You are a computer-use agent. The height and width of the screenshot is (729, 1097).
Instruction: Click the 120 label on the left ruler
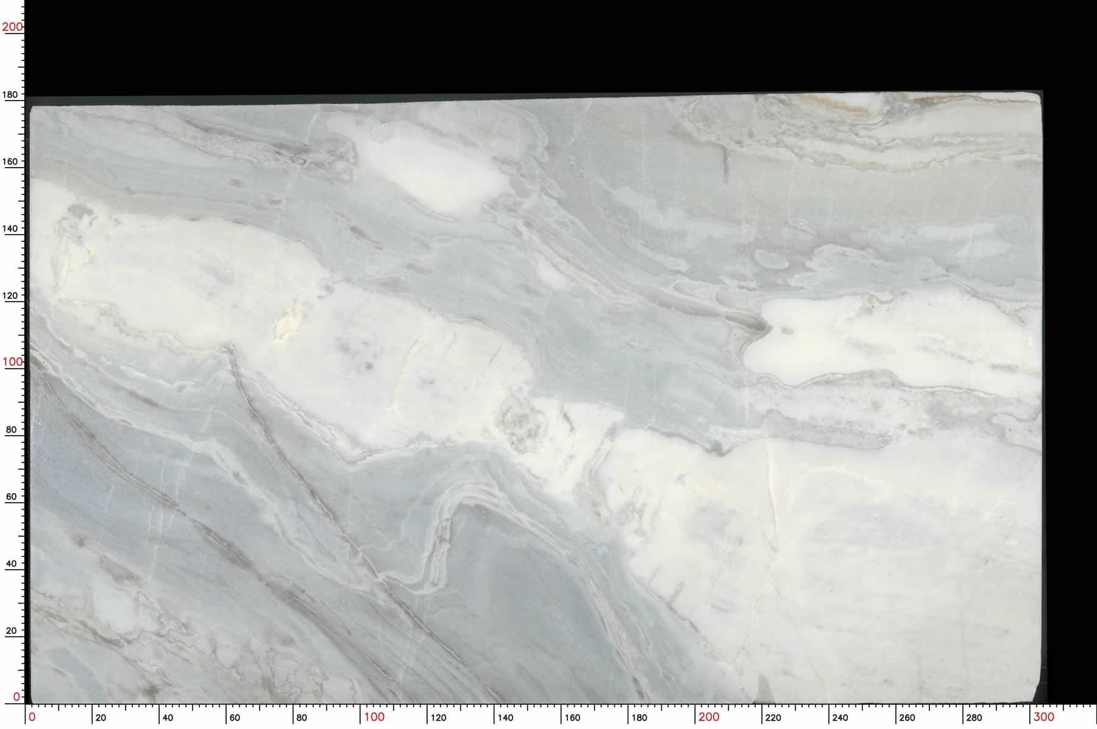[x=11, y=296]
